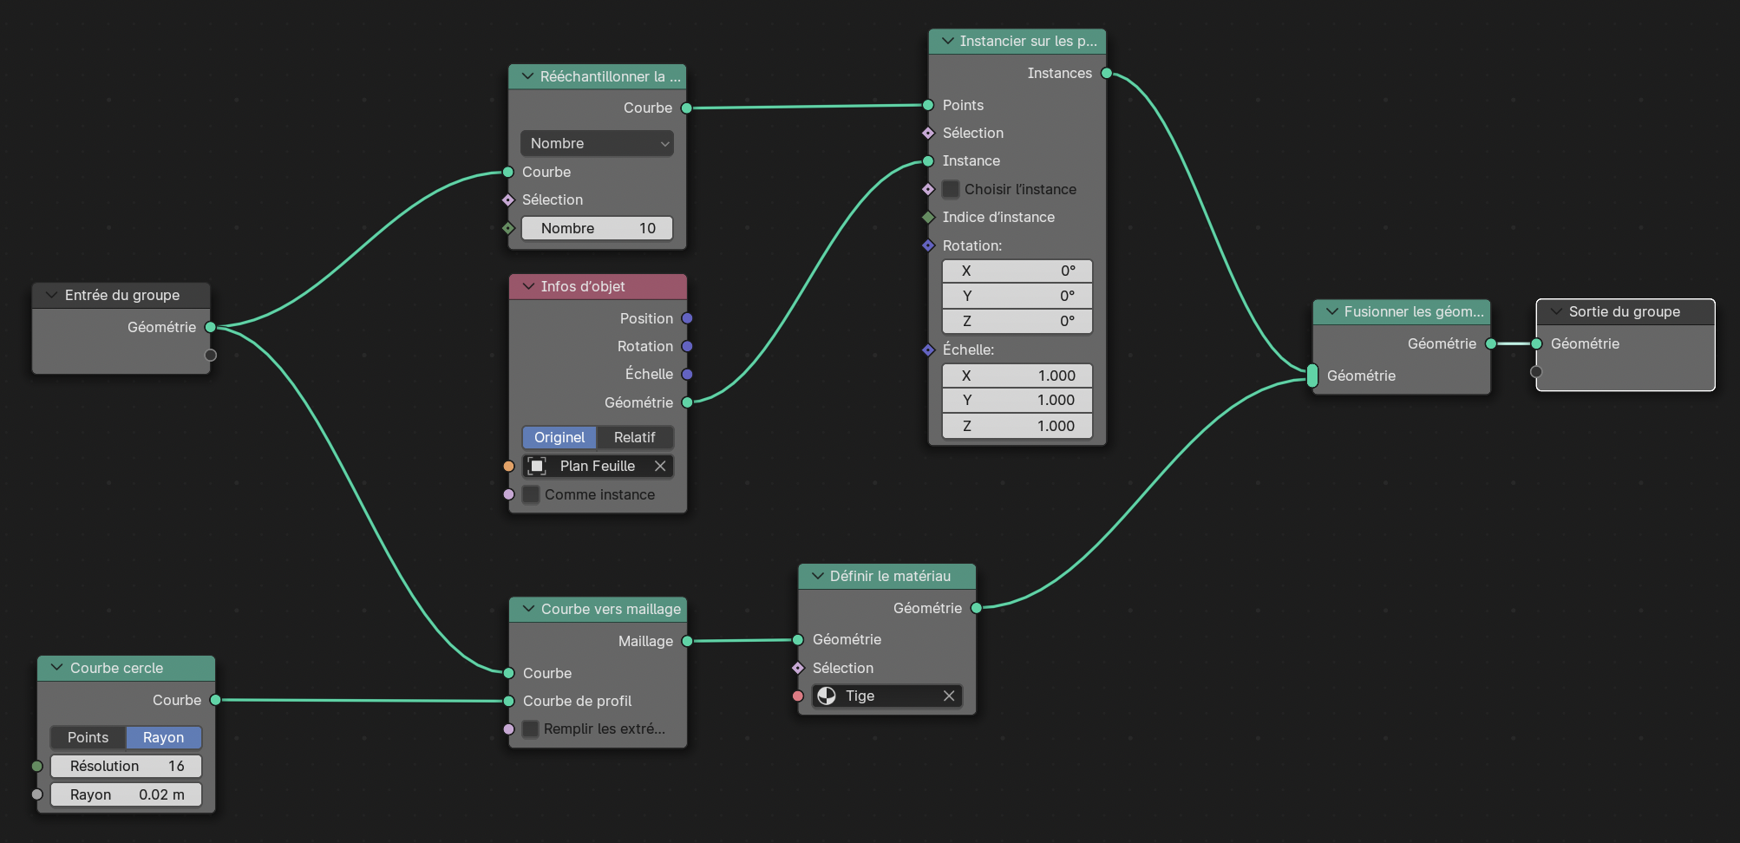Click the Résolution value field
Image resolution: width=1740 pixels, height=843 pixels.
click(126, 767)
